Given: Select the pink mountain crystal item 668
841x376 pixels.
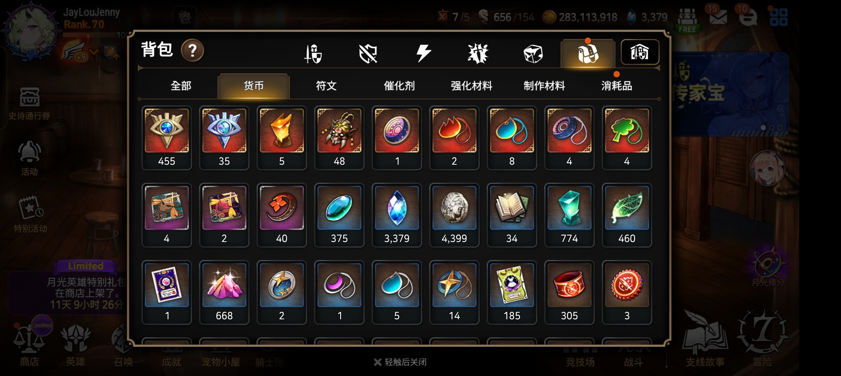Looking at the screenshot, I should click(x=224, y=292).
